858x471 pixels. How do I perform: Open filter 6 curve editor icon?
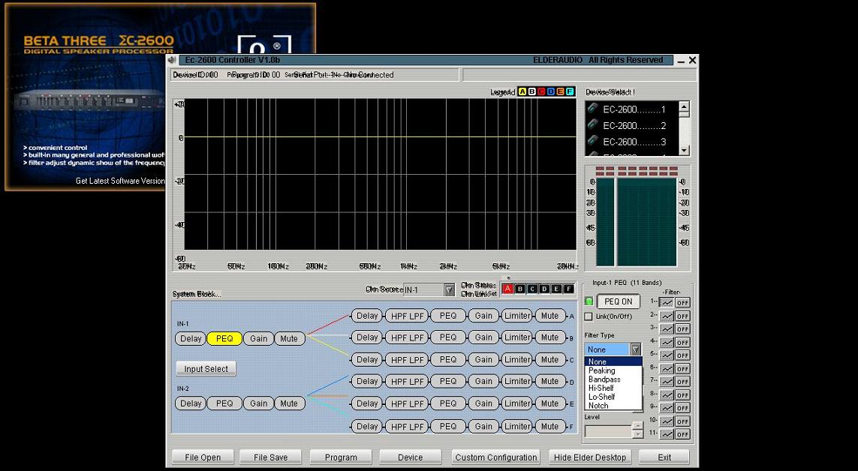coord(667,369)
